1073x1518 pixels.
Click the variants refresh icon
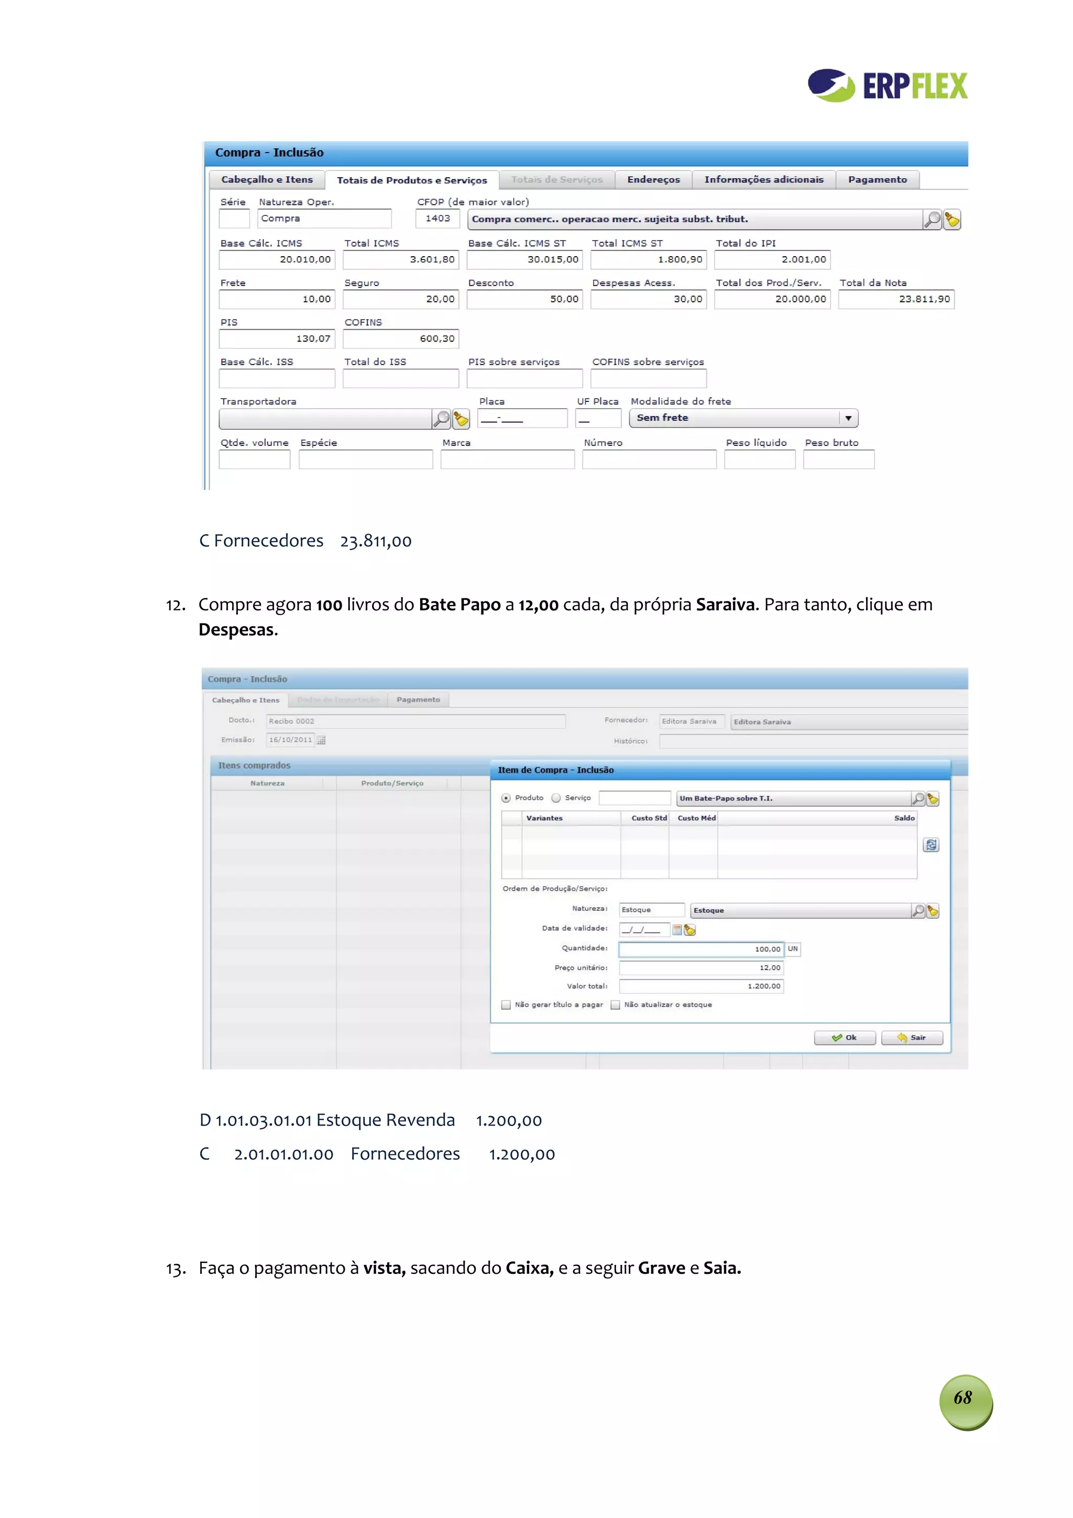click(x=931, y=845)
